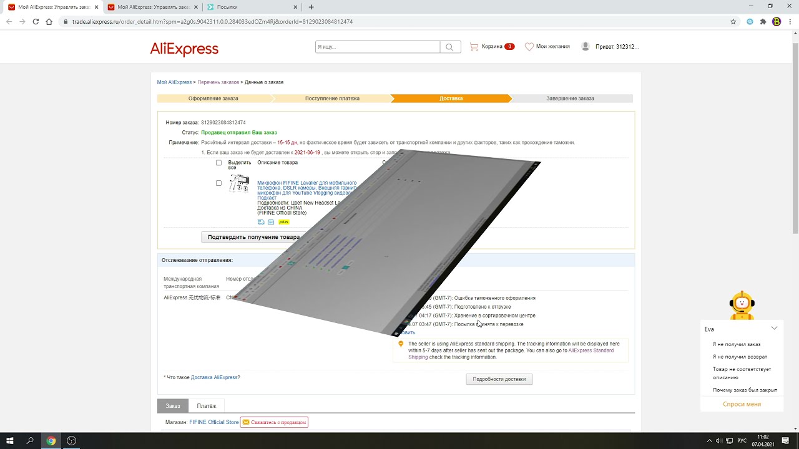The width and height of the screenshot is (799, 449).
Task: Open the blue search extension icon
Action: click(x=750, y=22)
